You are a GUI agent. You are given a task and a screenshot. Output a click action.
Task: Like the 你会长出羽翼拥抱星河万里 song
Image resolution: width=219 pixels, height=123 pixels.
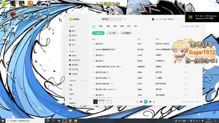tap(94, 49)
